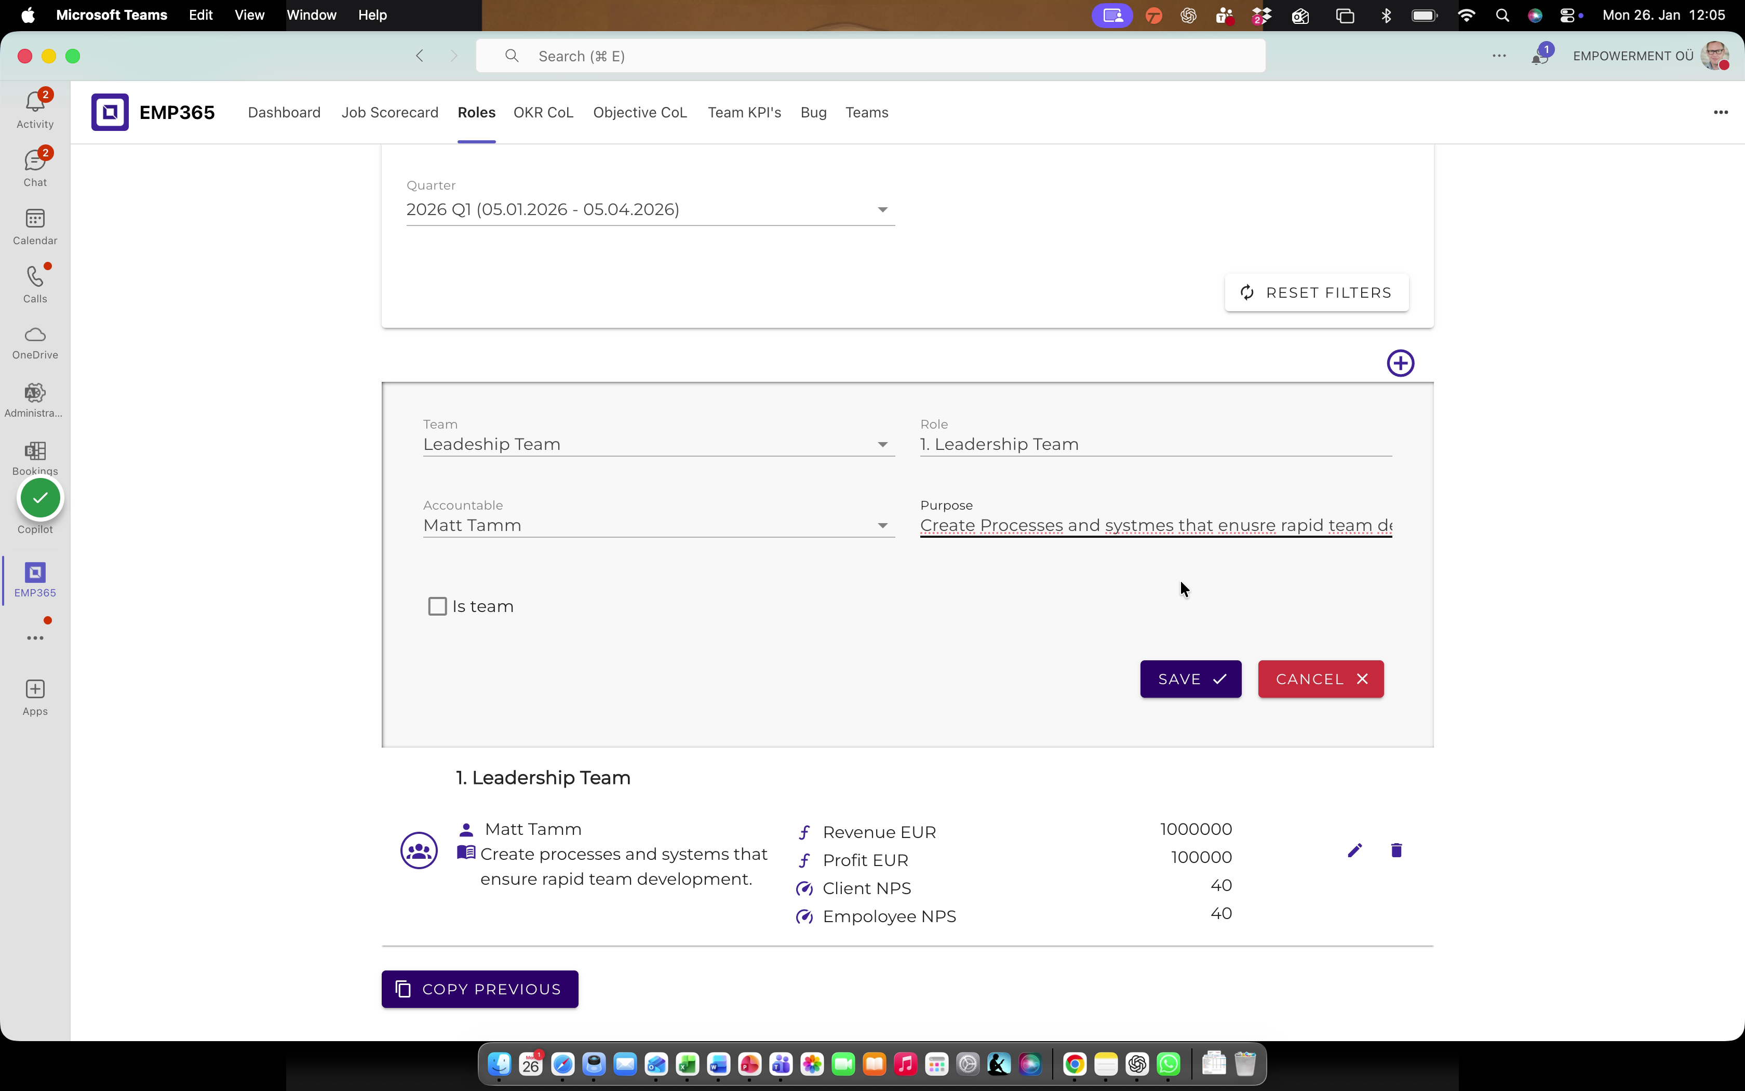The height and width of the screenshot is (1091, 1745).
Task: Expand the Quarter dropdown
Action: (x=650, y=209)
